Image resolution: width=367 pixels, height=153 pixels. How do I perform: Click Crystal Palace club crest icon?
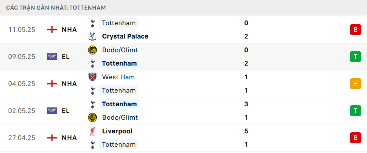point(92,36)
